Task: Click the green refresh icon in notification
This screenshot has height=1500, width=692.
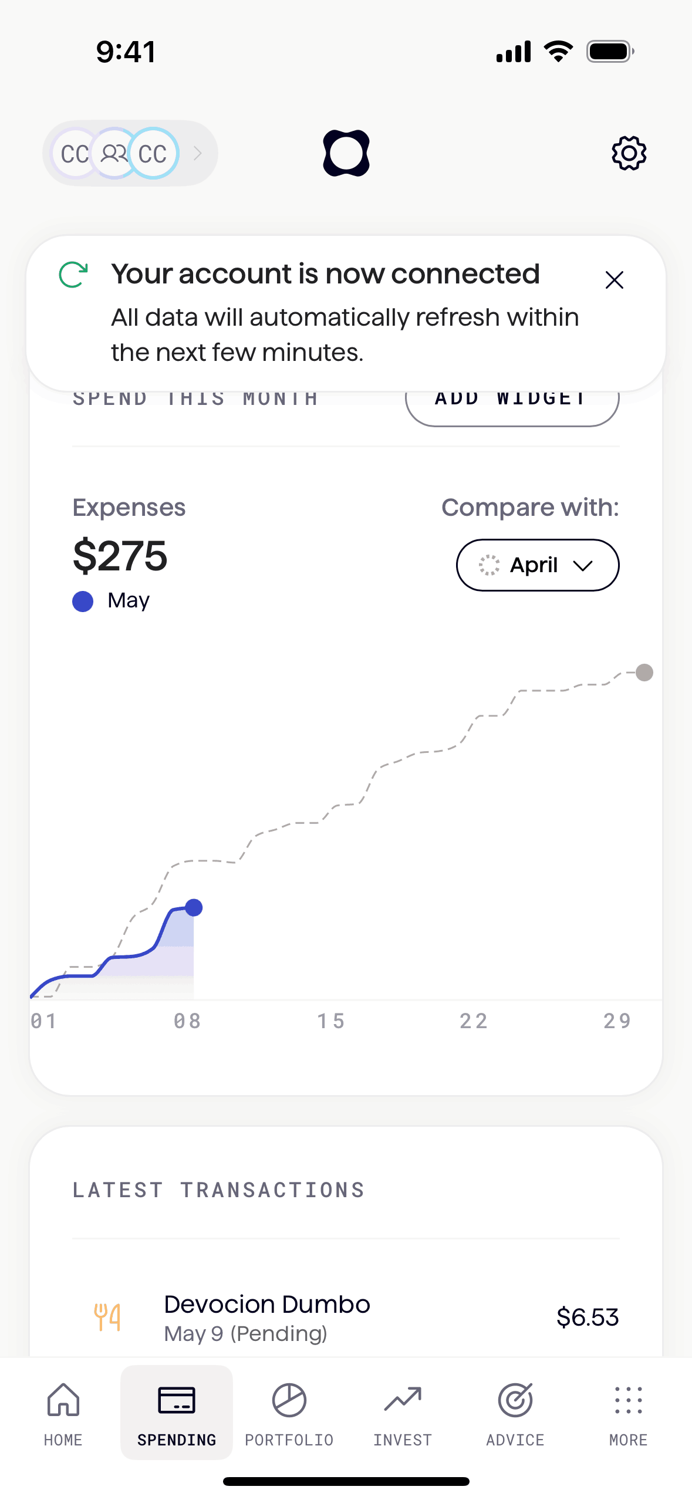Action: (x=73, y=275)
